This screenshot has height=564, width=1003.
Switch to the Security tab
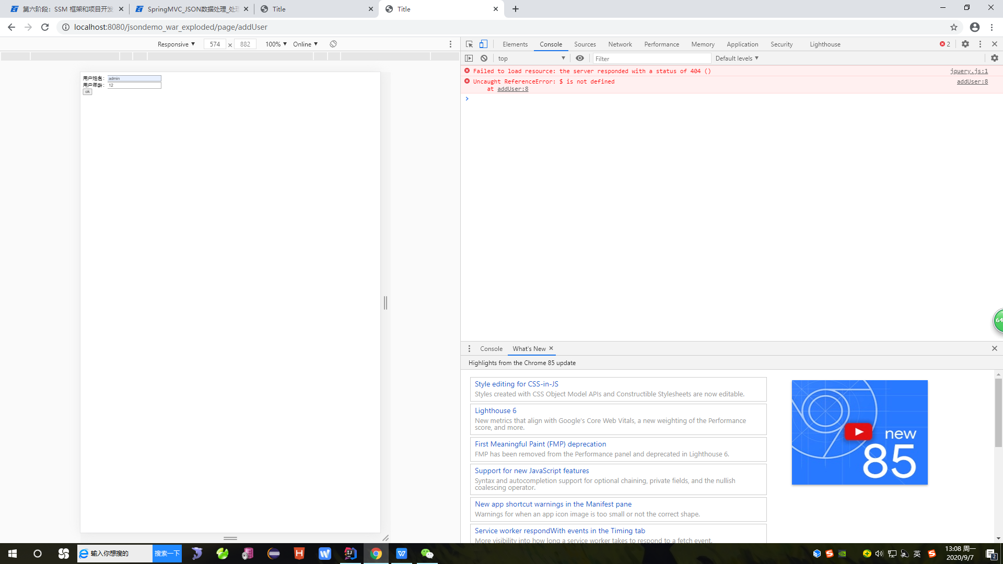tap(782, 44)
